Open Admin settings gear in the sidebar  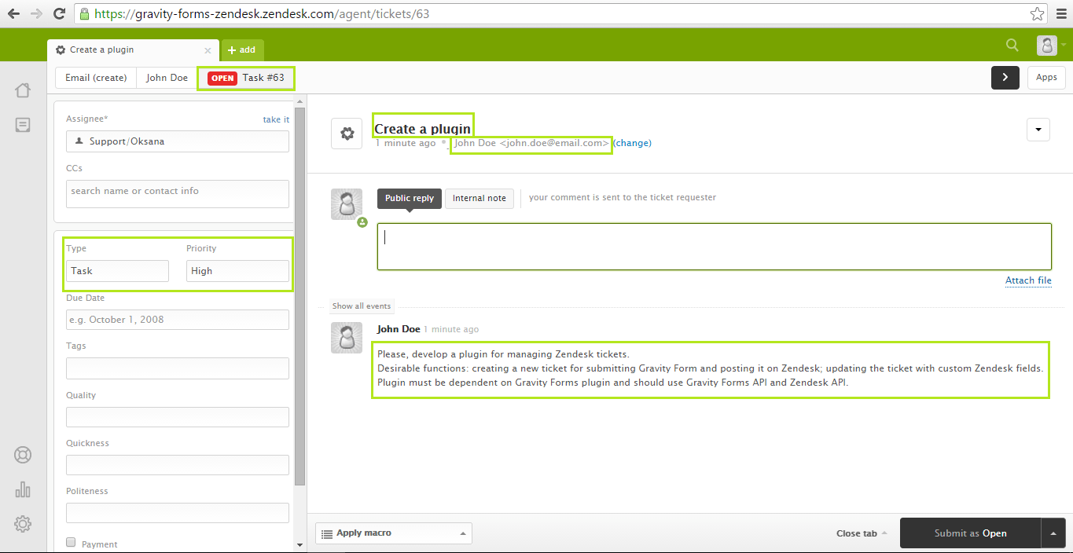[x=23, y=523]
